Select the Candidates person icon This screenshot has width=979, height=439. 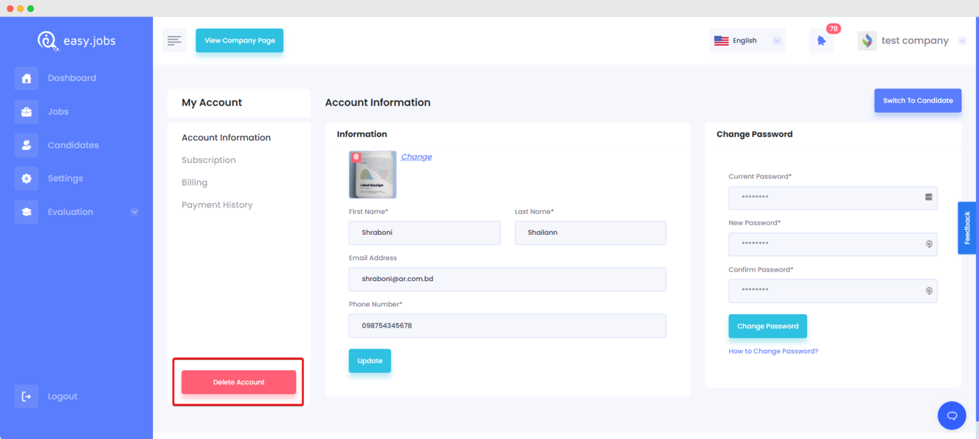point(26,145)
